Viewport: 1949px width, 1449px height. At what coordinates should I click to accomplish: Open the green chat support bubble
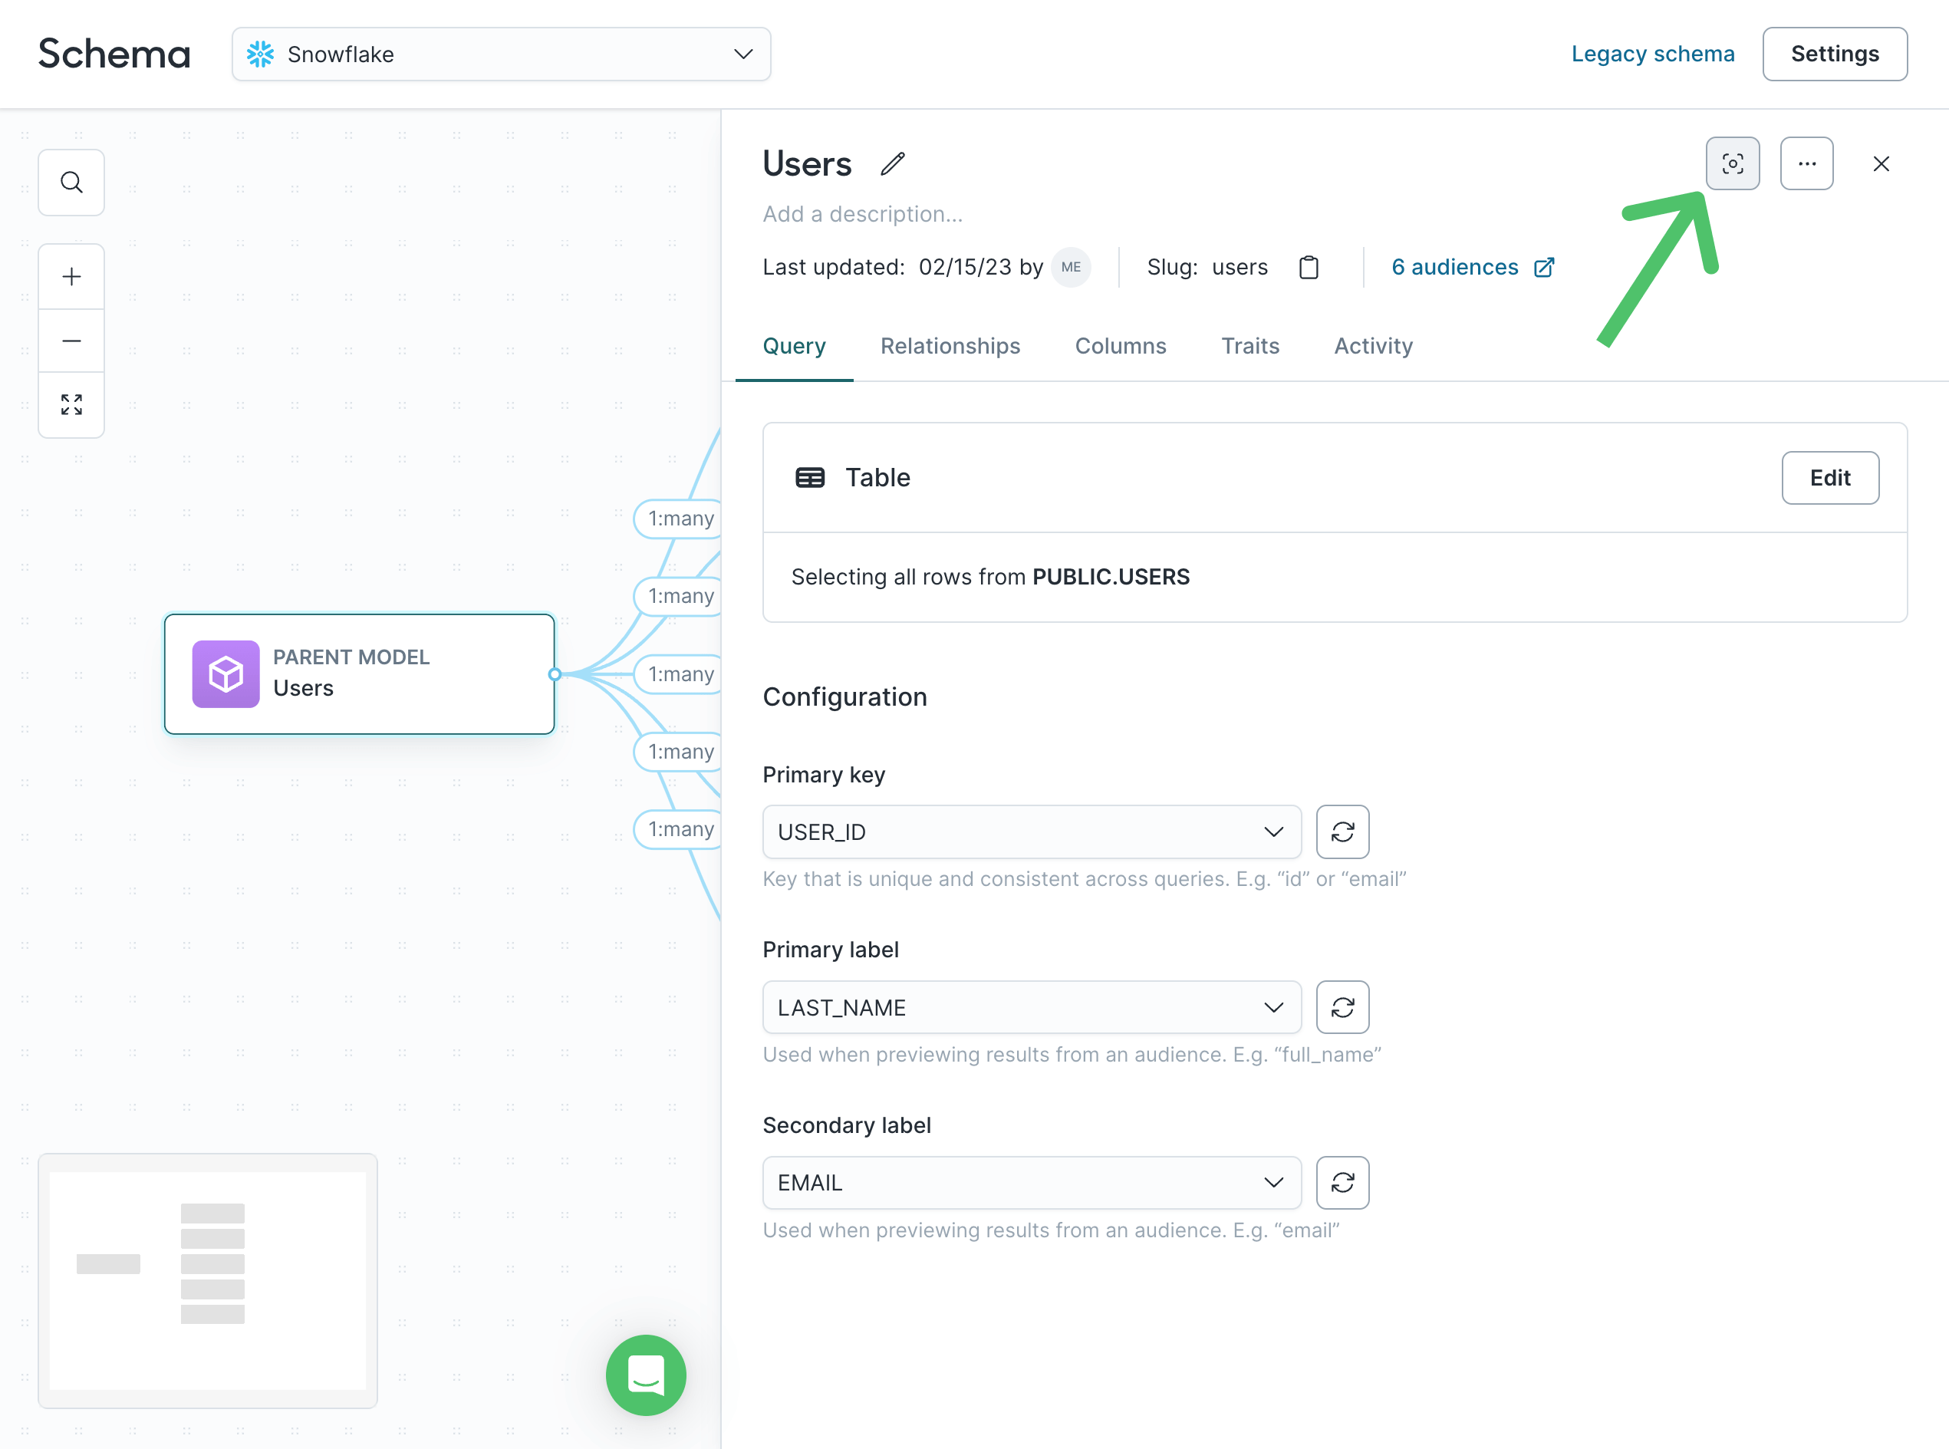[x=646, y=1375]
